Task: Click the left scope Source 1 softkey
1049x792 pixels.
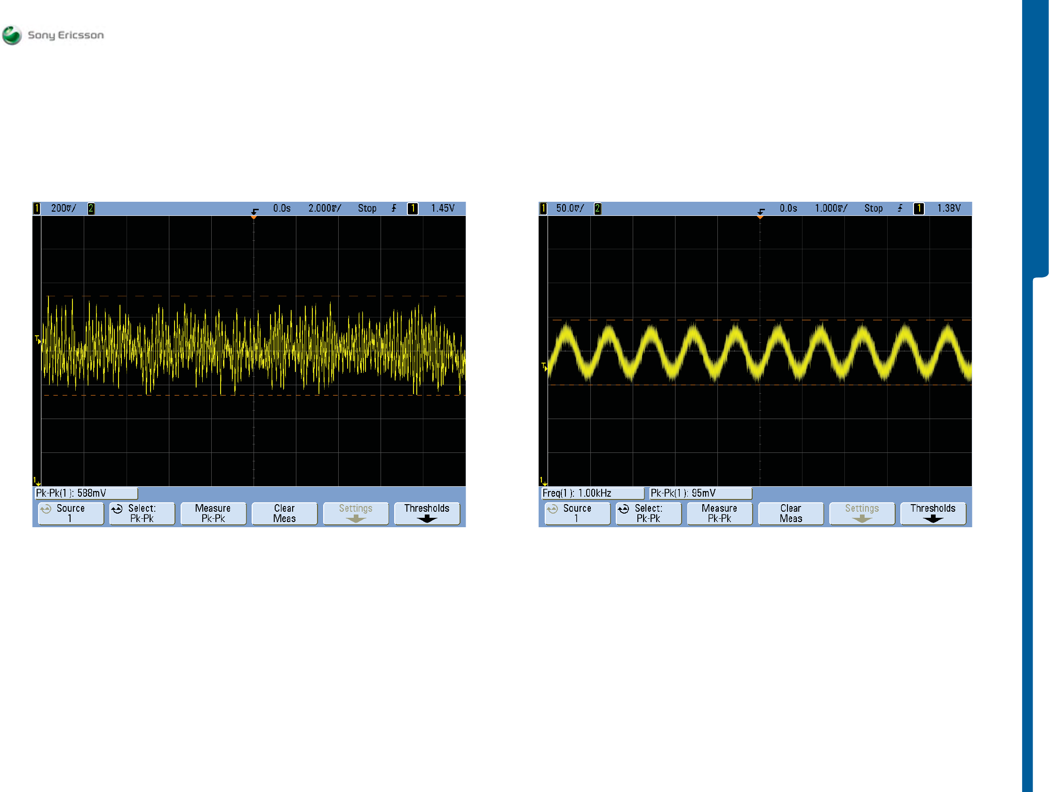Action: [71, 513]
